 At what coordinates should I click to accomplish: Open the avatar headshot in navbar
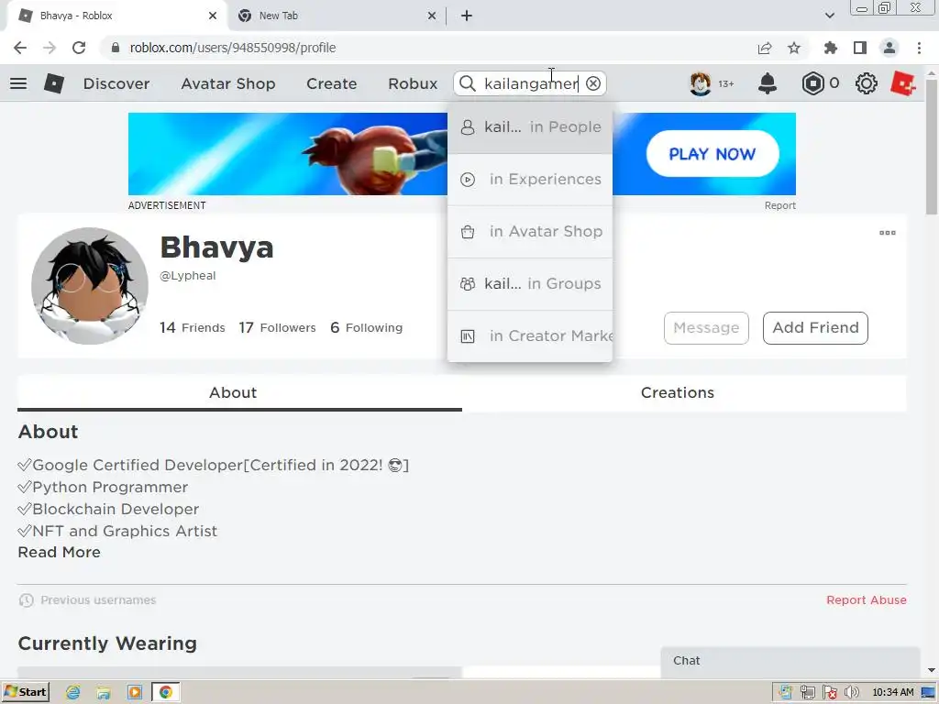(x=700, y=83)
